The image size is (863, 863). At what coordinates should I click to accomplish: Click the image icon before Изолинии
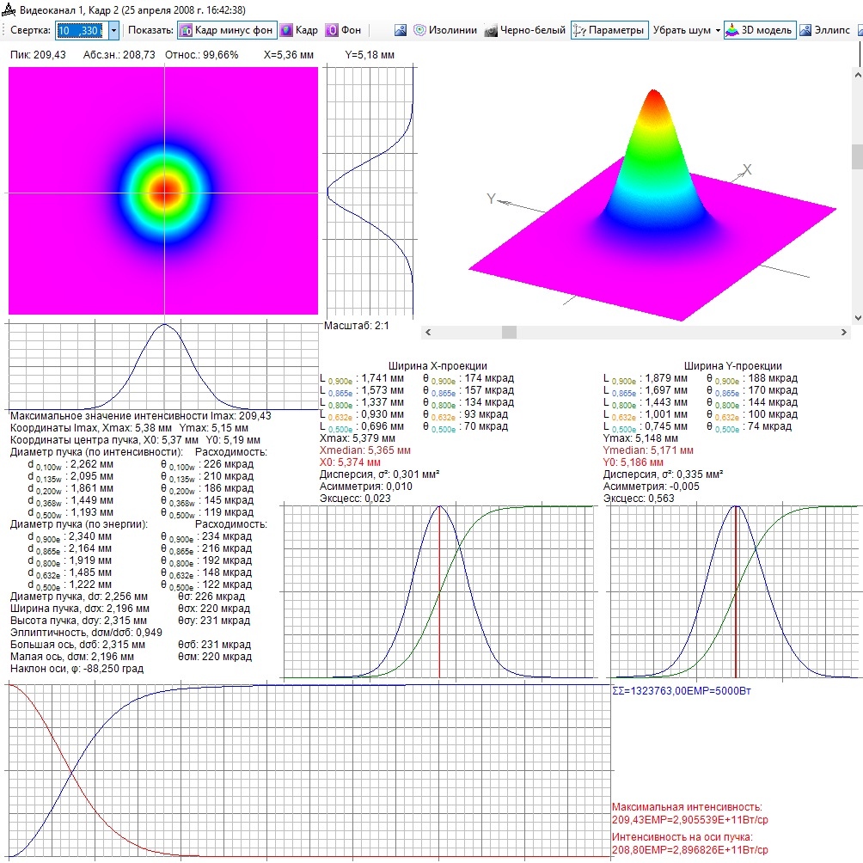[x=401, y=30]
